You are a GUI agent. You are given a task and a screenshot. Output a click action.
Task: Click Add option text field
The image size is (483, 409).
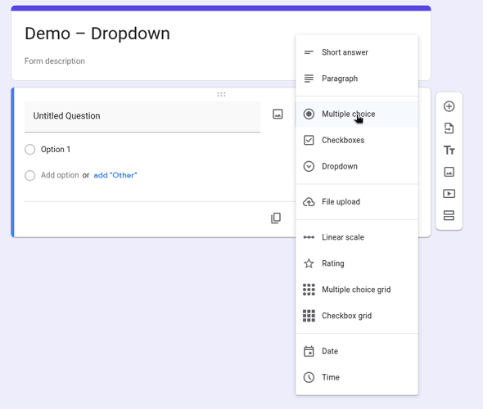coord(60,175)
